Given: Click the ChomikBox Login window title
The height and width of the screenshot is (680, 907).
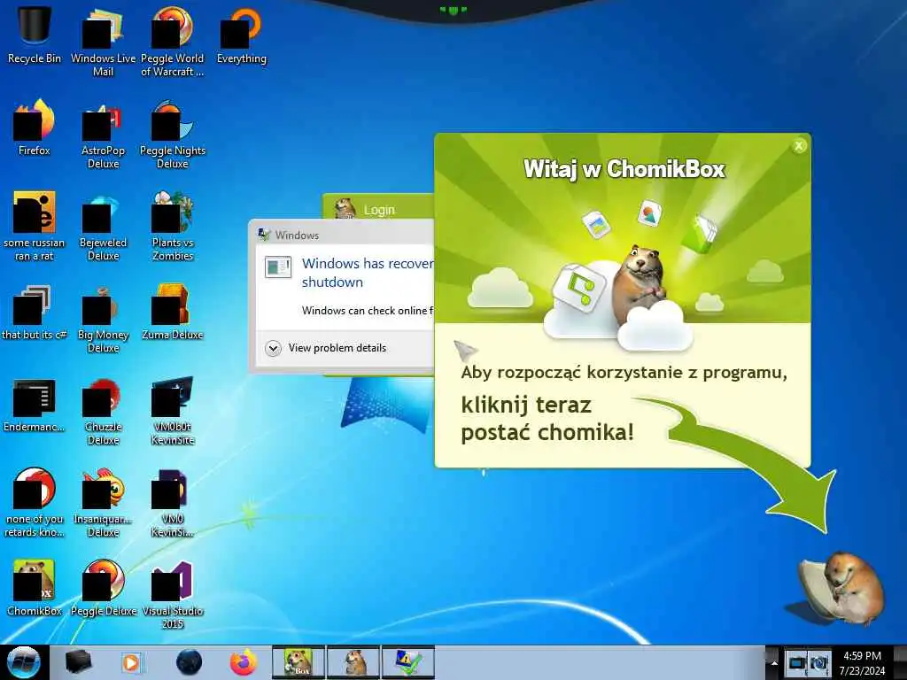Looking at the screenshot, I should (379, 210).
